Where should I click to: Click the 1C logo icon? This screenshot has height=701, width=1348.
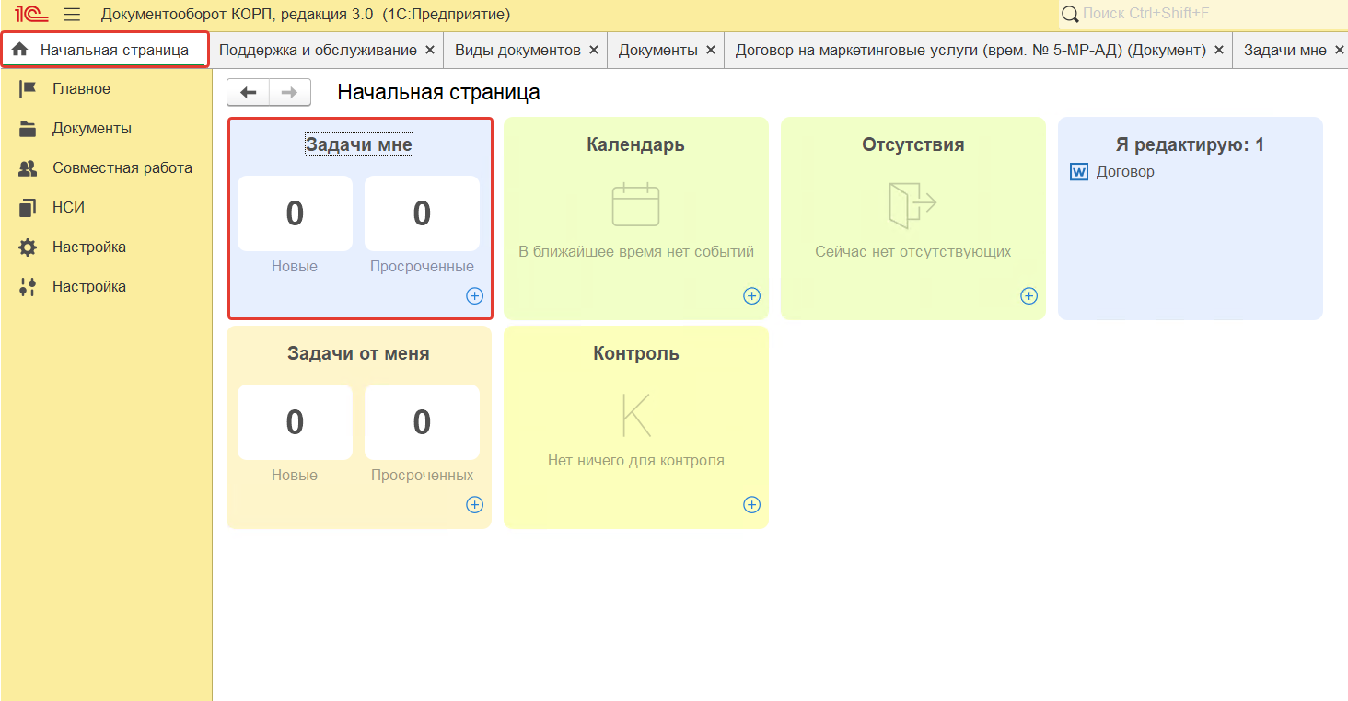(31, 15)
